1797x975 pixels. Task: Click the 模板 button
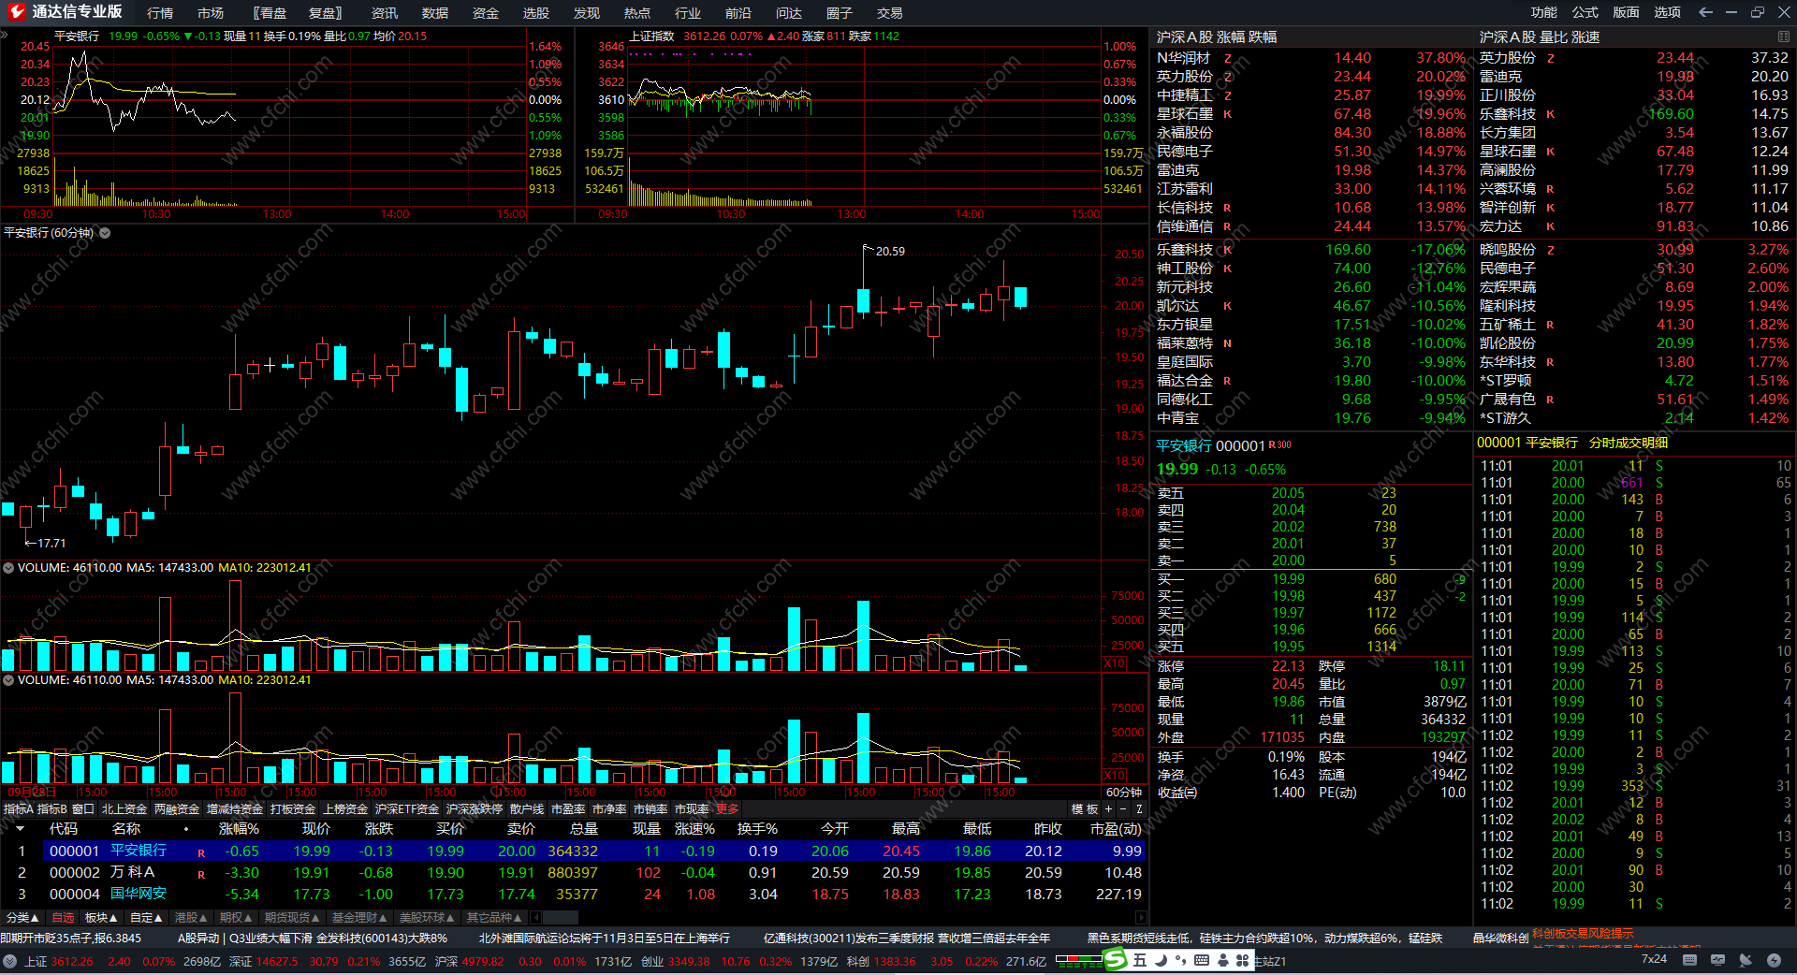click(1085, 809)
